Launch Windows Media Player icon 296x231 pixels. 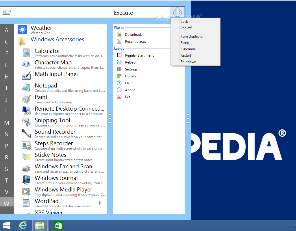[26, 192]
